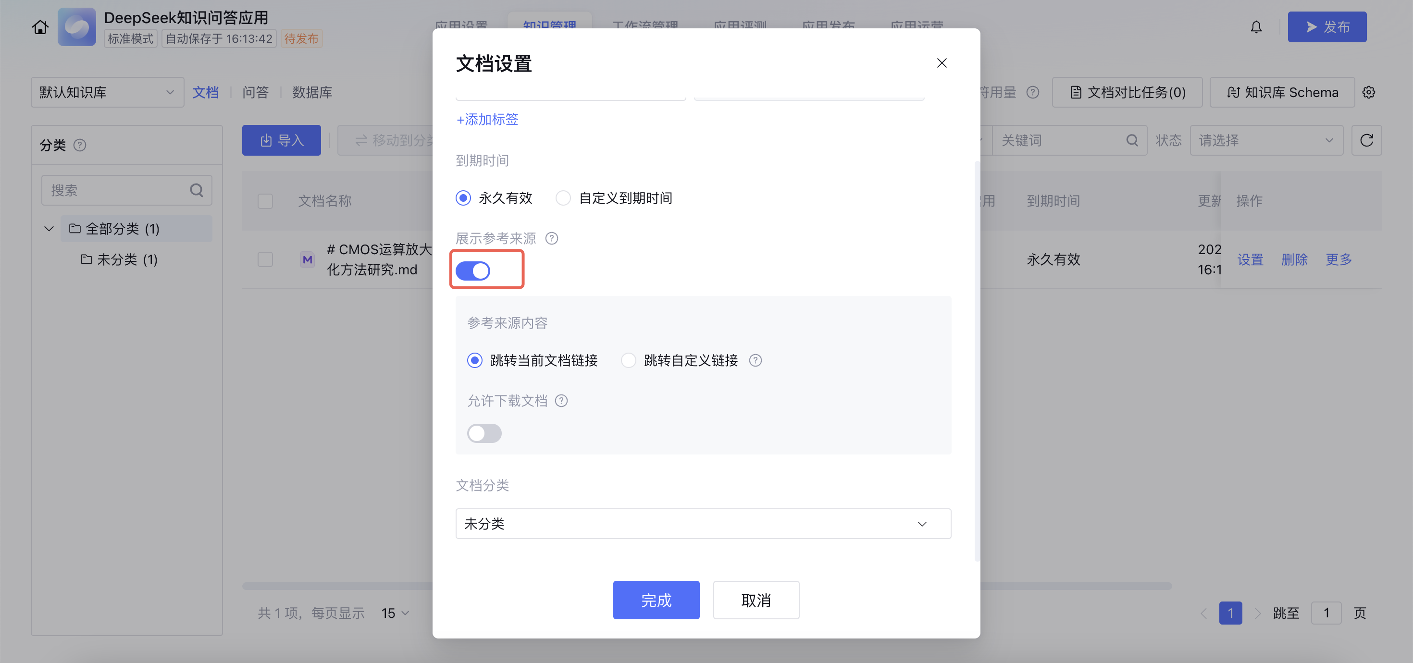Click the keyword search magnifier icon
This screenshot has width=1413, height=663.
[1132, 140]
